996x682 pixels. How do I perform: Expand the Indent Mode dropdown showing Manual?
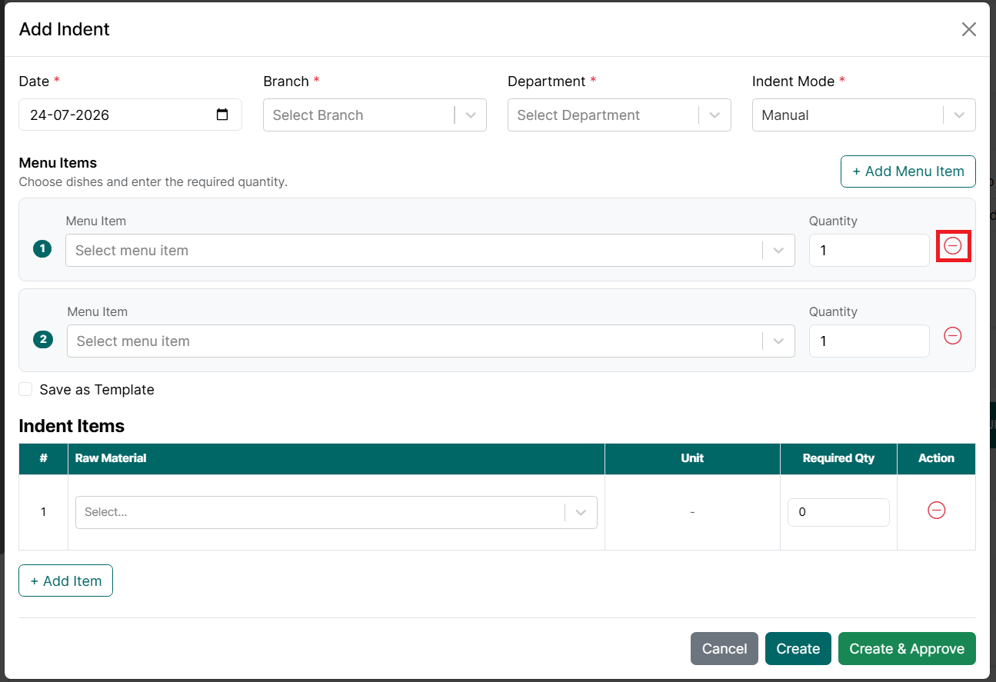864,115
